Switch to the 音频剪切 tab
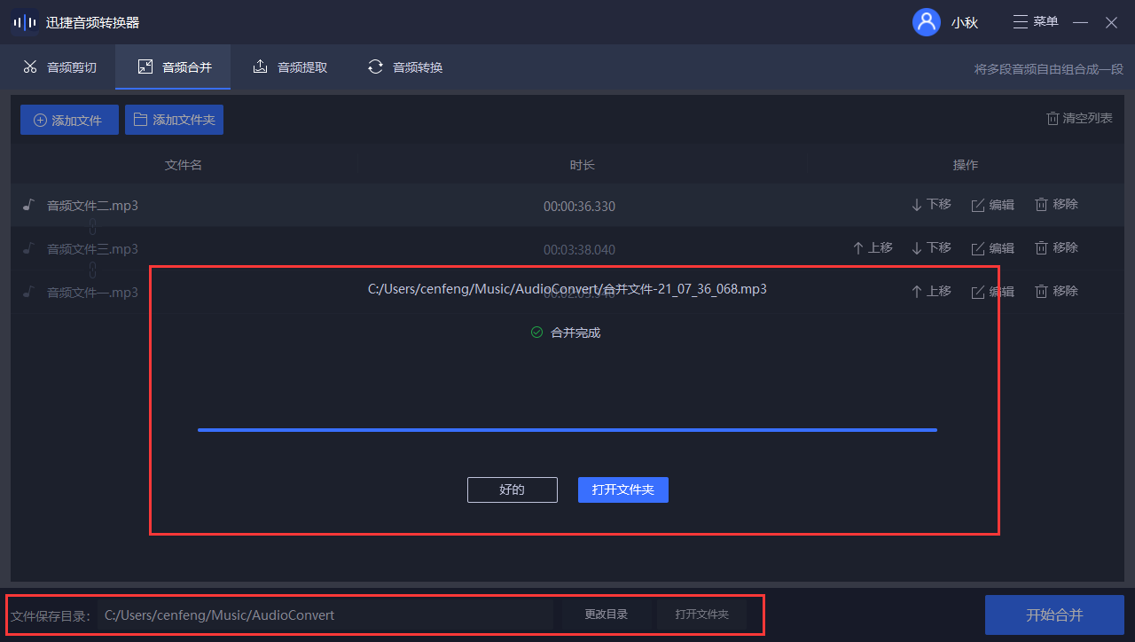The width and height of the screenshot is (1135, 642). [x=59, y=67]
